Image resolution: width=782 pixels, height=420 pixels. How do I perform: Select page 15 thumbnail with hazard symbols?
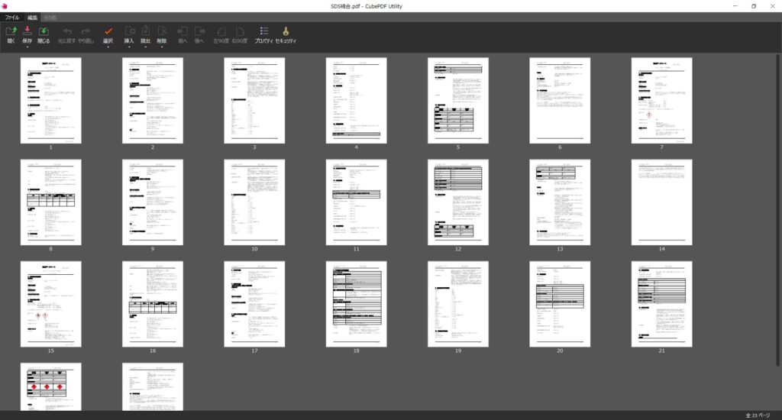pos(50,303)
